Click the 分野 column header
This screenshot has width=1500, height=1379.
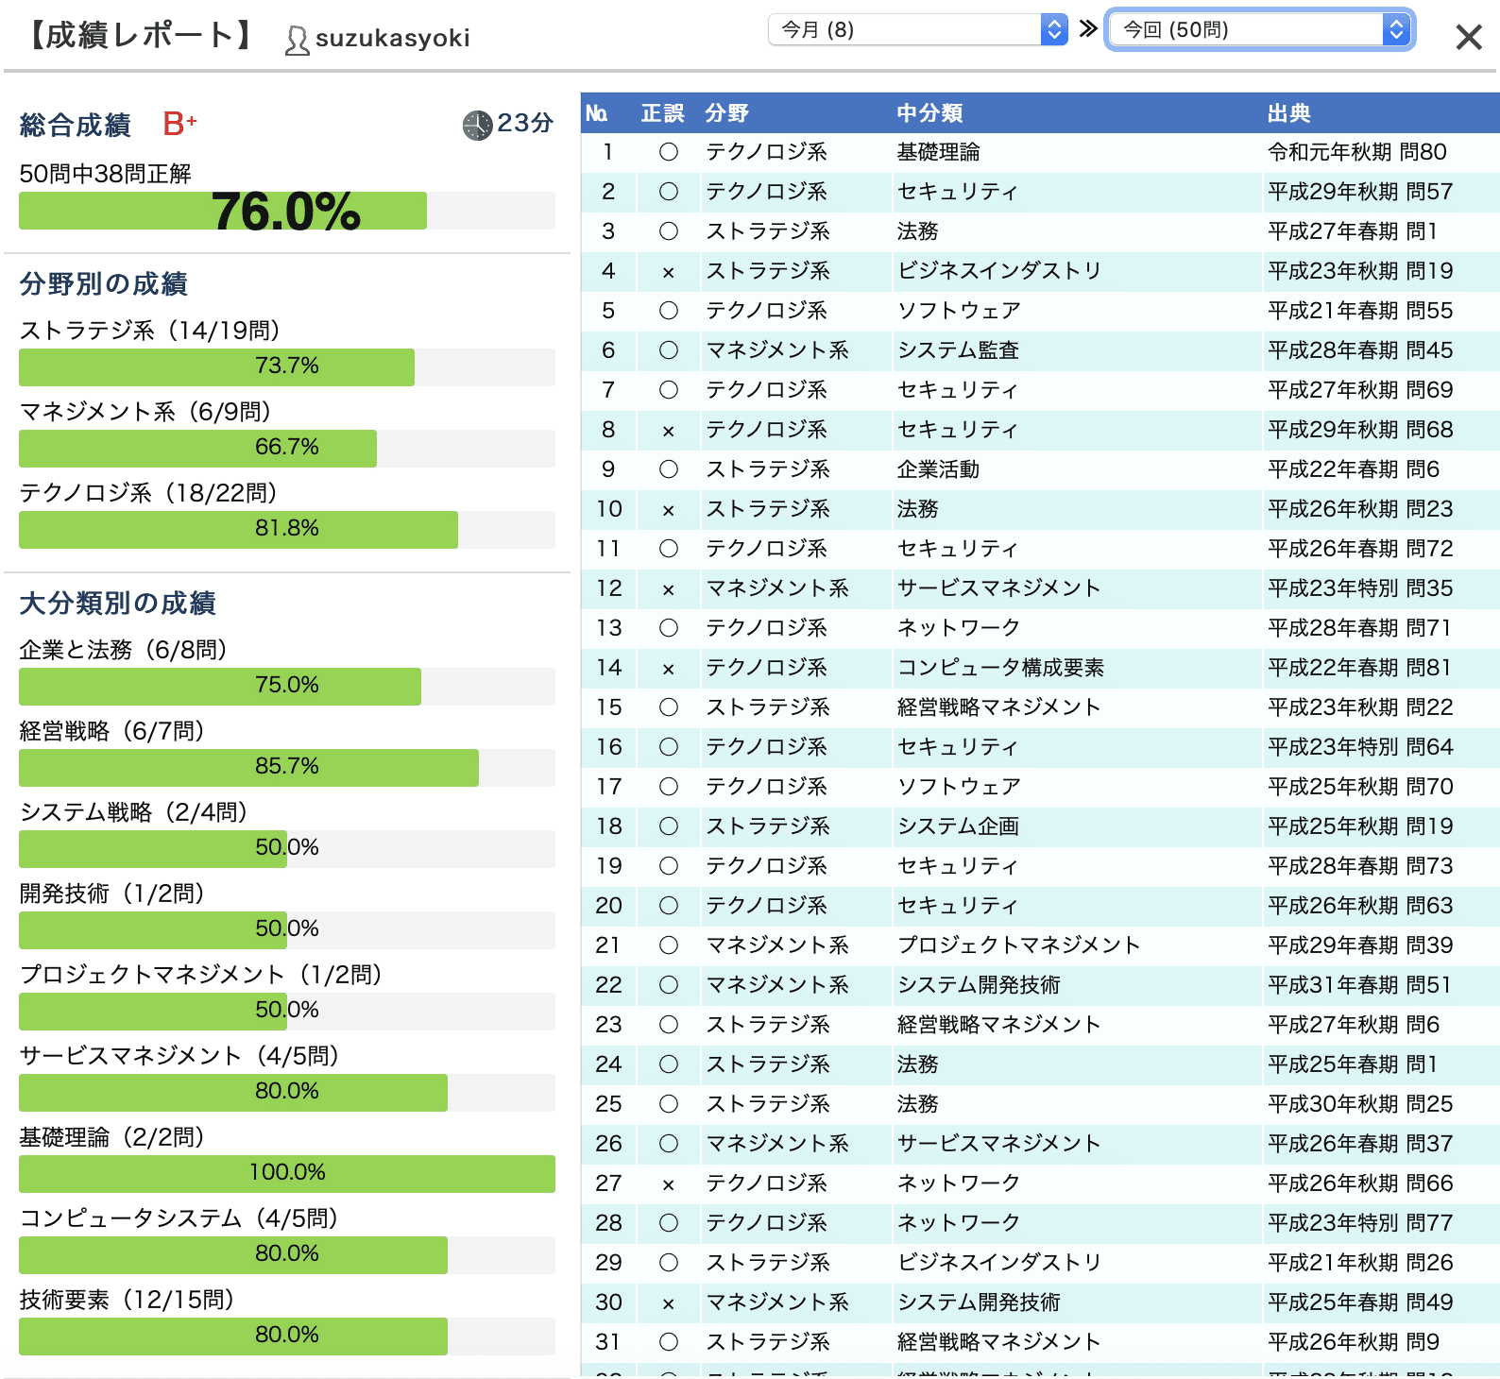(x=726, y=113)
